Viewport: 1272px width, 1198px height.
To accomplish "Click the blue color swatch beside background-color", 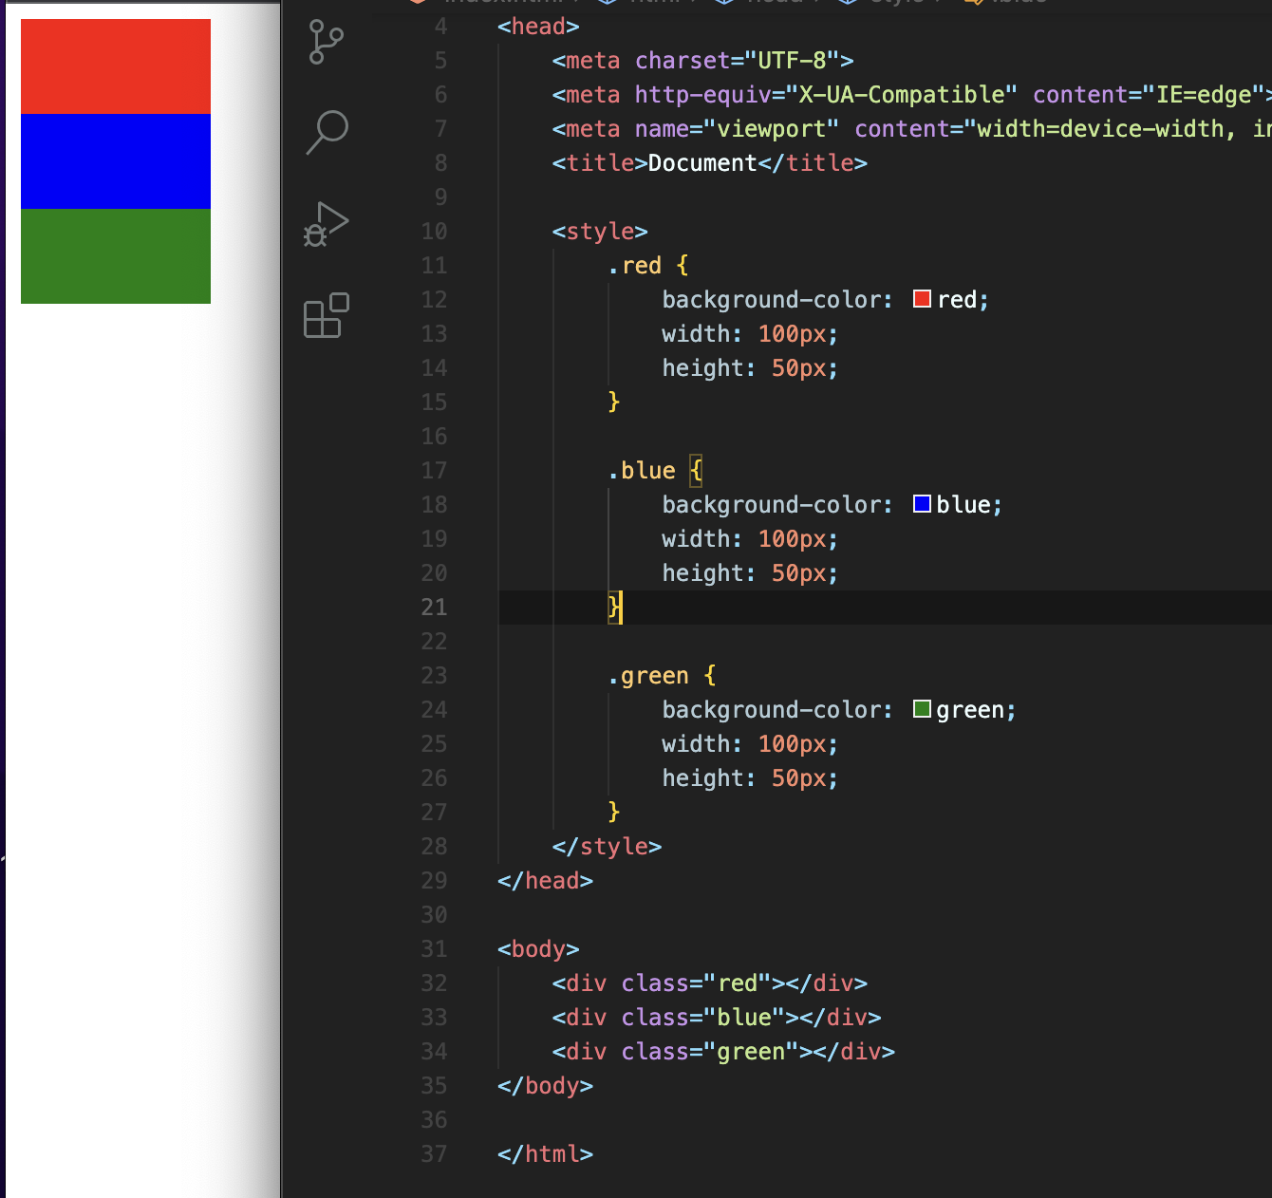I will [921, 503].
